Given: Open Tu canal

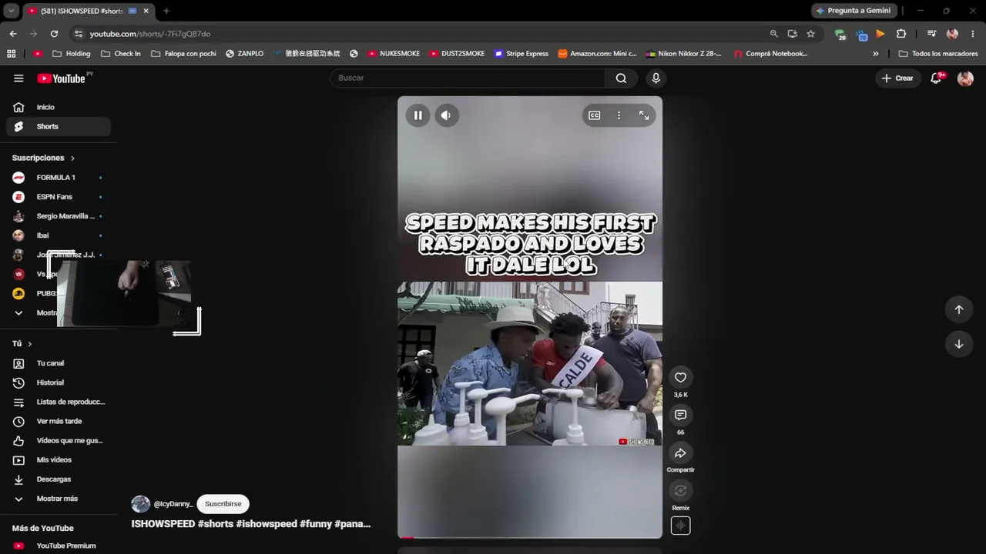Looking at the screenshot, I should 59,363.
